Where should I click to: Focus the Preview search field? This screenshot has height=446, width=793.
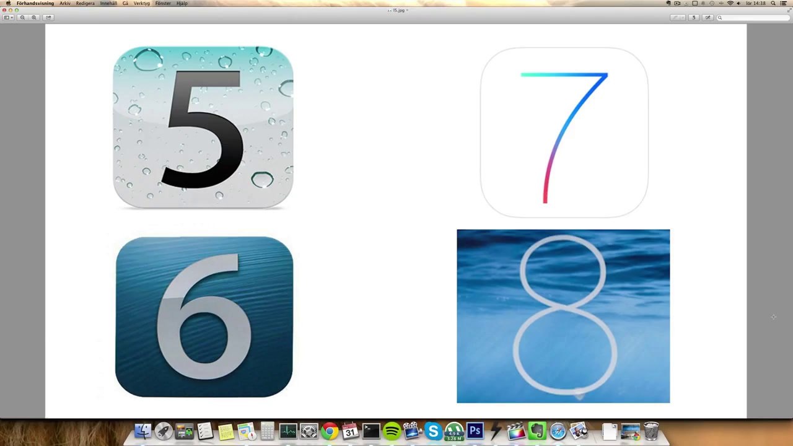[753, 17]
